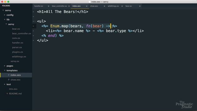This screenshot has height=111, width=197.
Task: Expand the pages folder arrow
Action: pos(5,66)
